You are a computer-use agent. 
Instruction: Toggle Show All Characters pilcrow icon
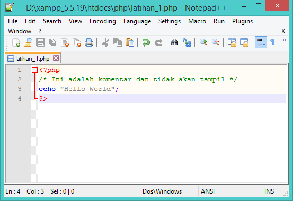(273, 42)
